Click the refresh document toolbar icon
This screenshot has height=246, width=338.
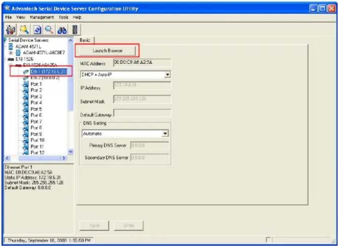pos(38,30)
